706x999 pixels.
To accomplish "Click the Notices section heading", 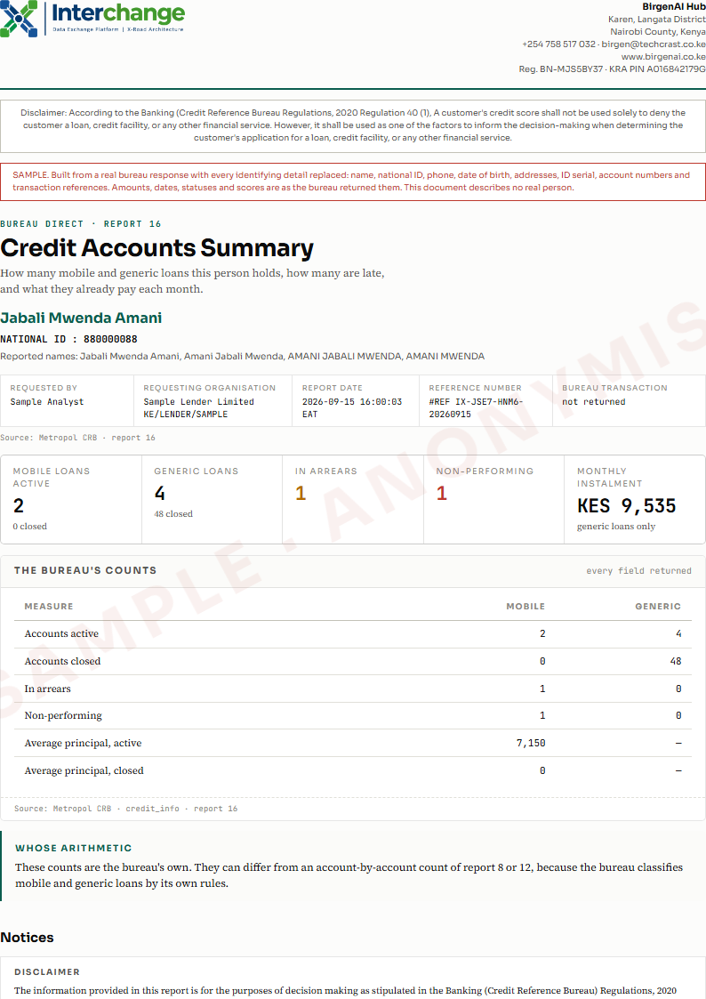I will (x=28, y=938).
